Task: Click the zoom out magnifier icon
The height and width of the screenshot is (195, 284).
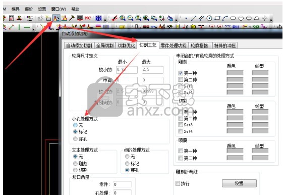Action: (130, 18)
